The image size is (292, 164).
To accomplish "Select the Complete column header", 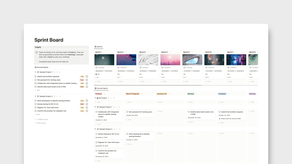I will point(222,94).
